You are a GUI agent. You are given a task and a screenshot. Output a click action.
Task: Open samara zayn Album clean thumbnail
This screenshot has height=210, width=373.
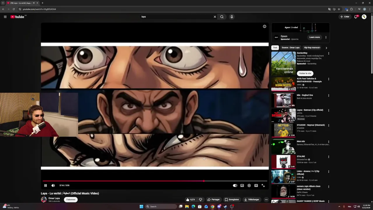pyautogui.click(x=284, y=191)
